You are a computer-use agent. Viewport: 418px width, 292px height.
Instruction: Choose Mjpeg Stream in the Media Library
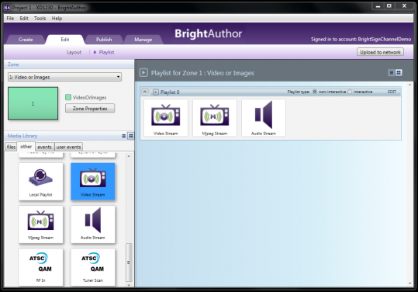[41, 224]
